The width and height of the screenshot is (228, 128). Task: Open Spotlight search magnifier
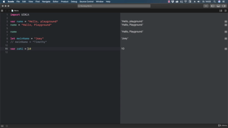click(214, 1)
